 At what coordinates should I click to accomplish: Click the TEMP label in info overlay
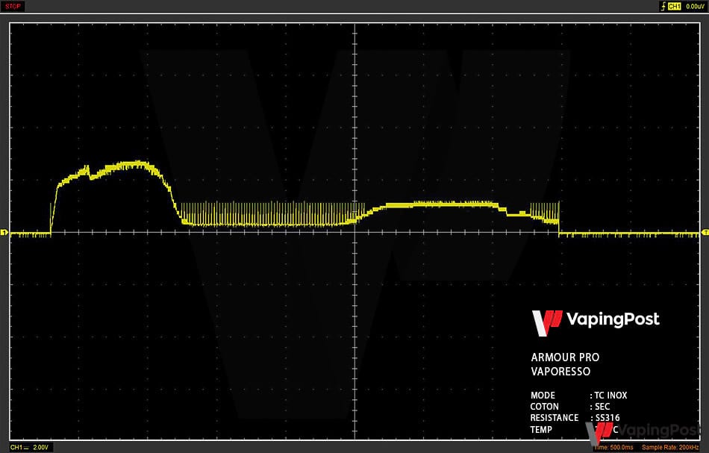coord(541,430)
